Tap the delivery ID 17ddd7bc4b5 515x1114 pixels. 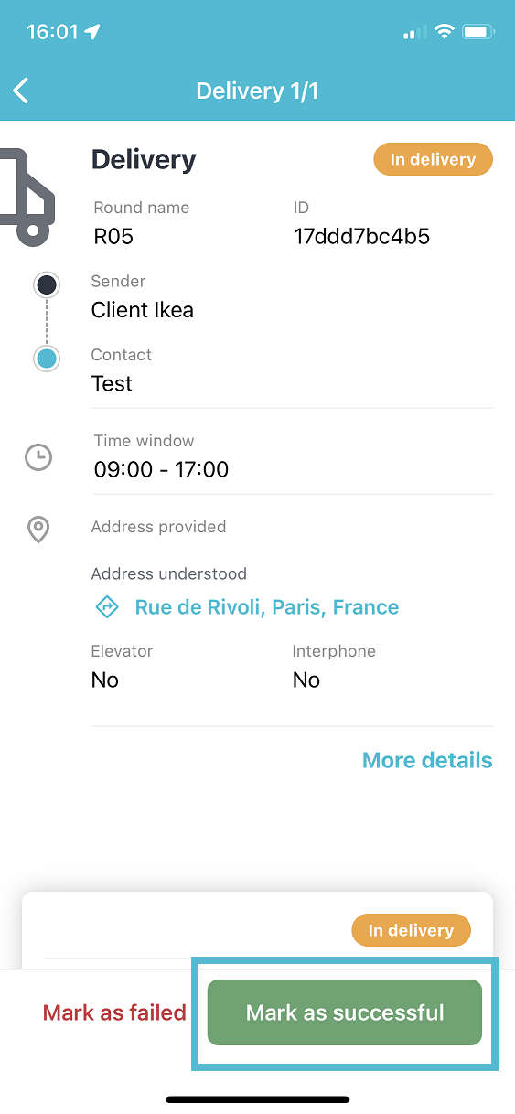coord(361,237)
